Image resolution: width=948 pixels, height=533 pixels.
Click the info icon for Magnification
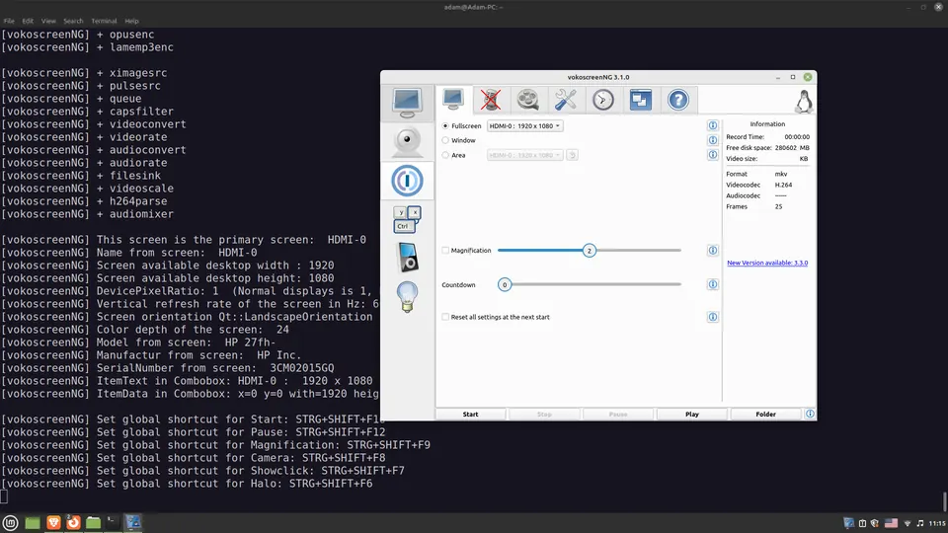click(x=713, y=250)
